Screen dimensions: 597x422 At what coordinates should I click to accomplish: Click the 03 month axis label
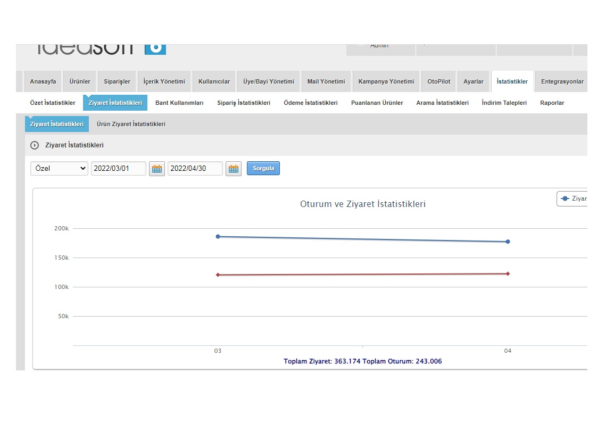click(x=218, y=351)
